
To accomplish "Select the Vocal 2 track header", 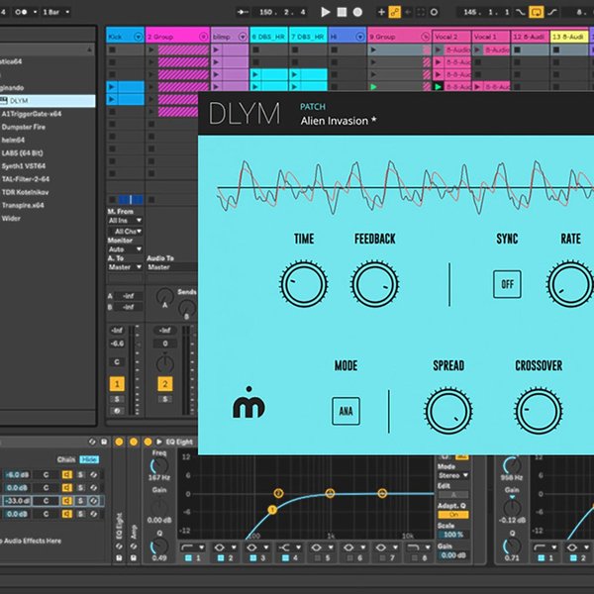I will coord(449,36).
